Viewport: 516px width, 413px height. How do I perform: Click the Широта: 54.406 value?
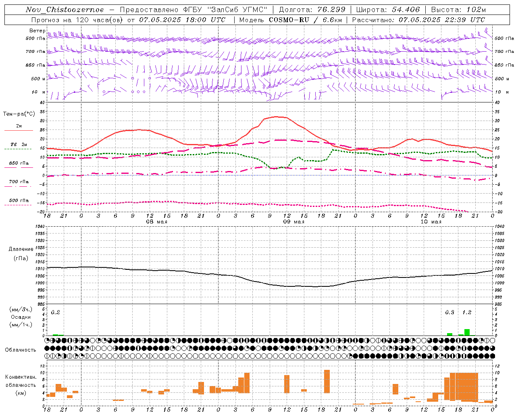point(388,10)
